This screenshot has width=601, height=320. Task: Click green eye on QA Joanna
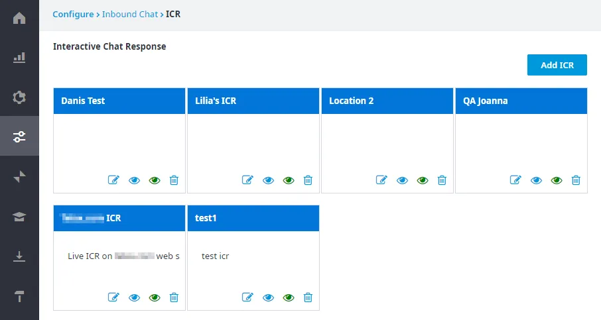(x=557, y=180)
